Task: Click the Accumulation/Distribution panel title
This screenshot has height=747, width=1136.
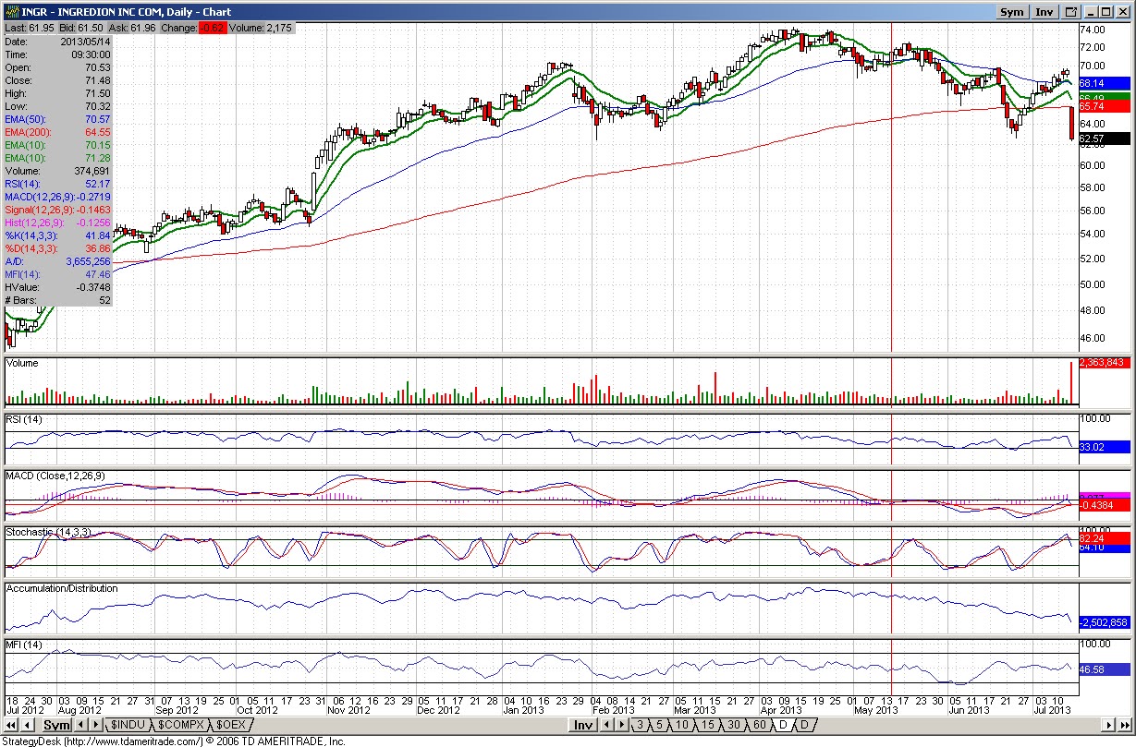Action: 62,588
